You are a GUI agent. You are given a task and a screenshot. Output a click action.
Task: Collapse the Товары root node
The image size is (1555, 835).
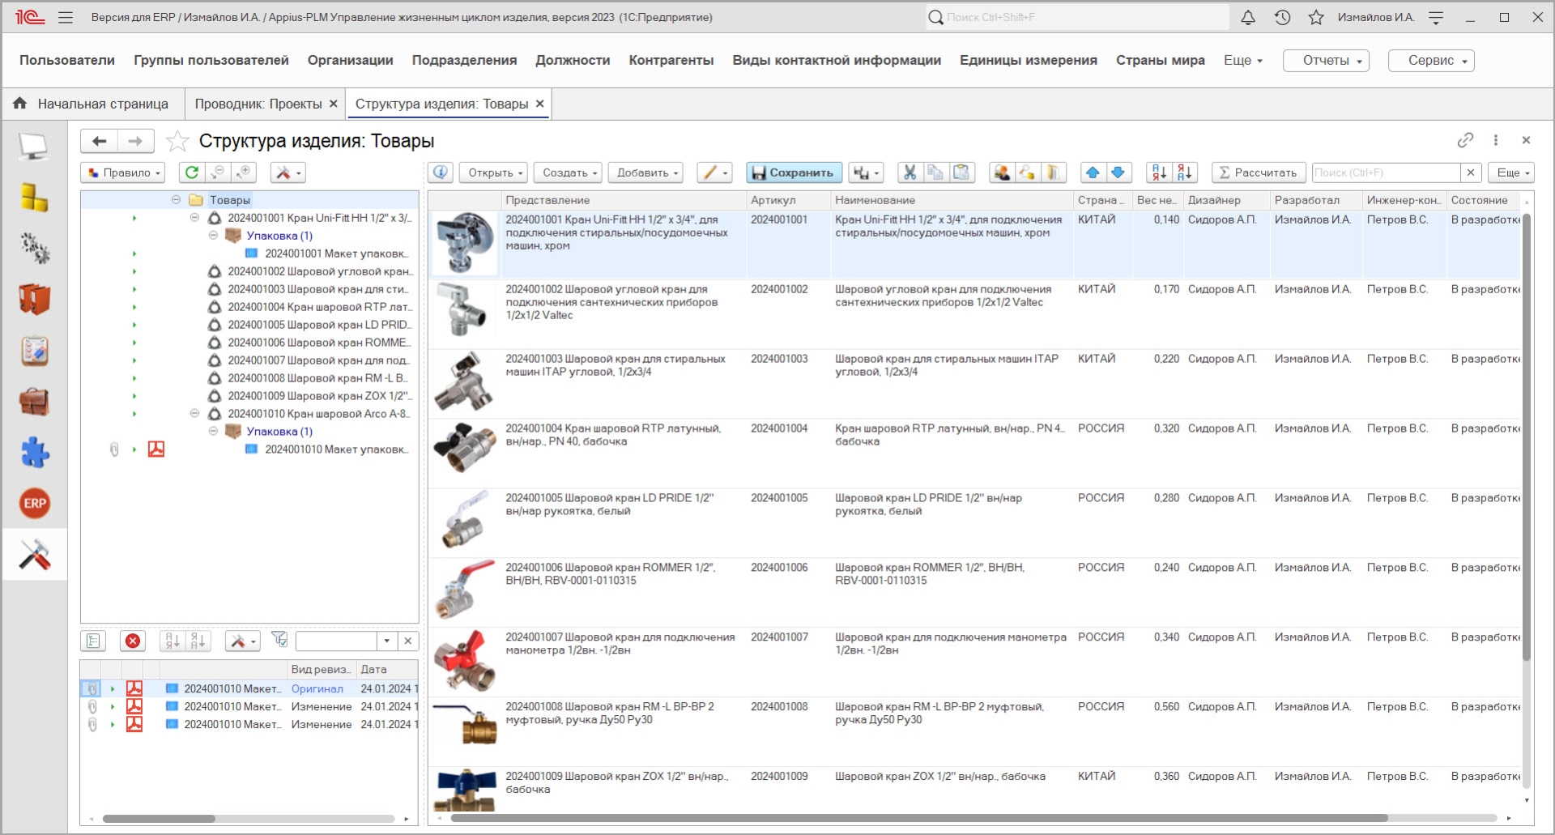pos(176,200)
